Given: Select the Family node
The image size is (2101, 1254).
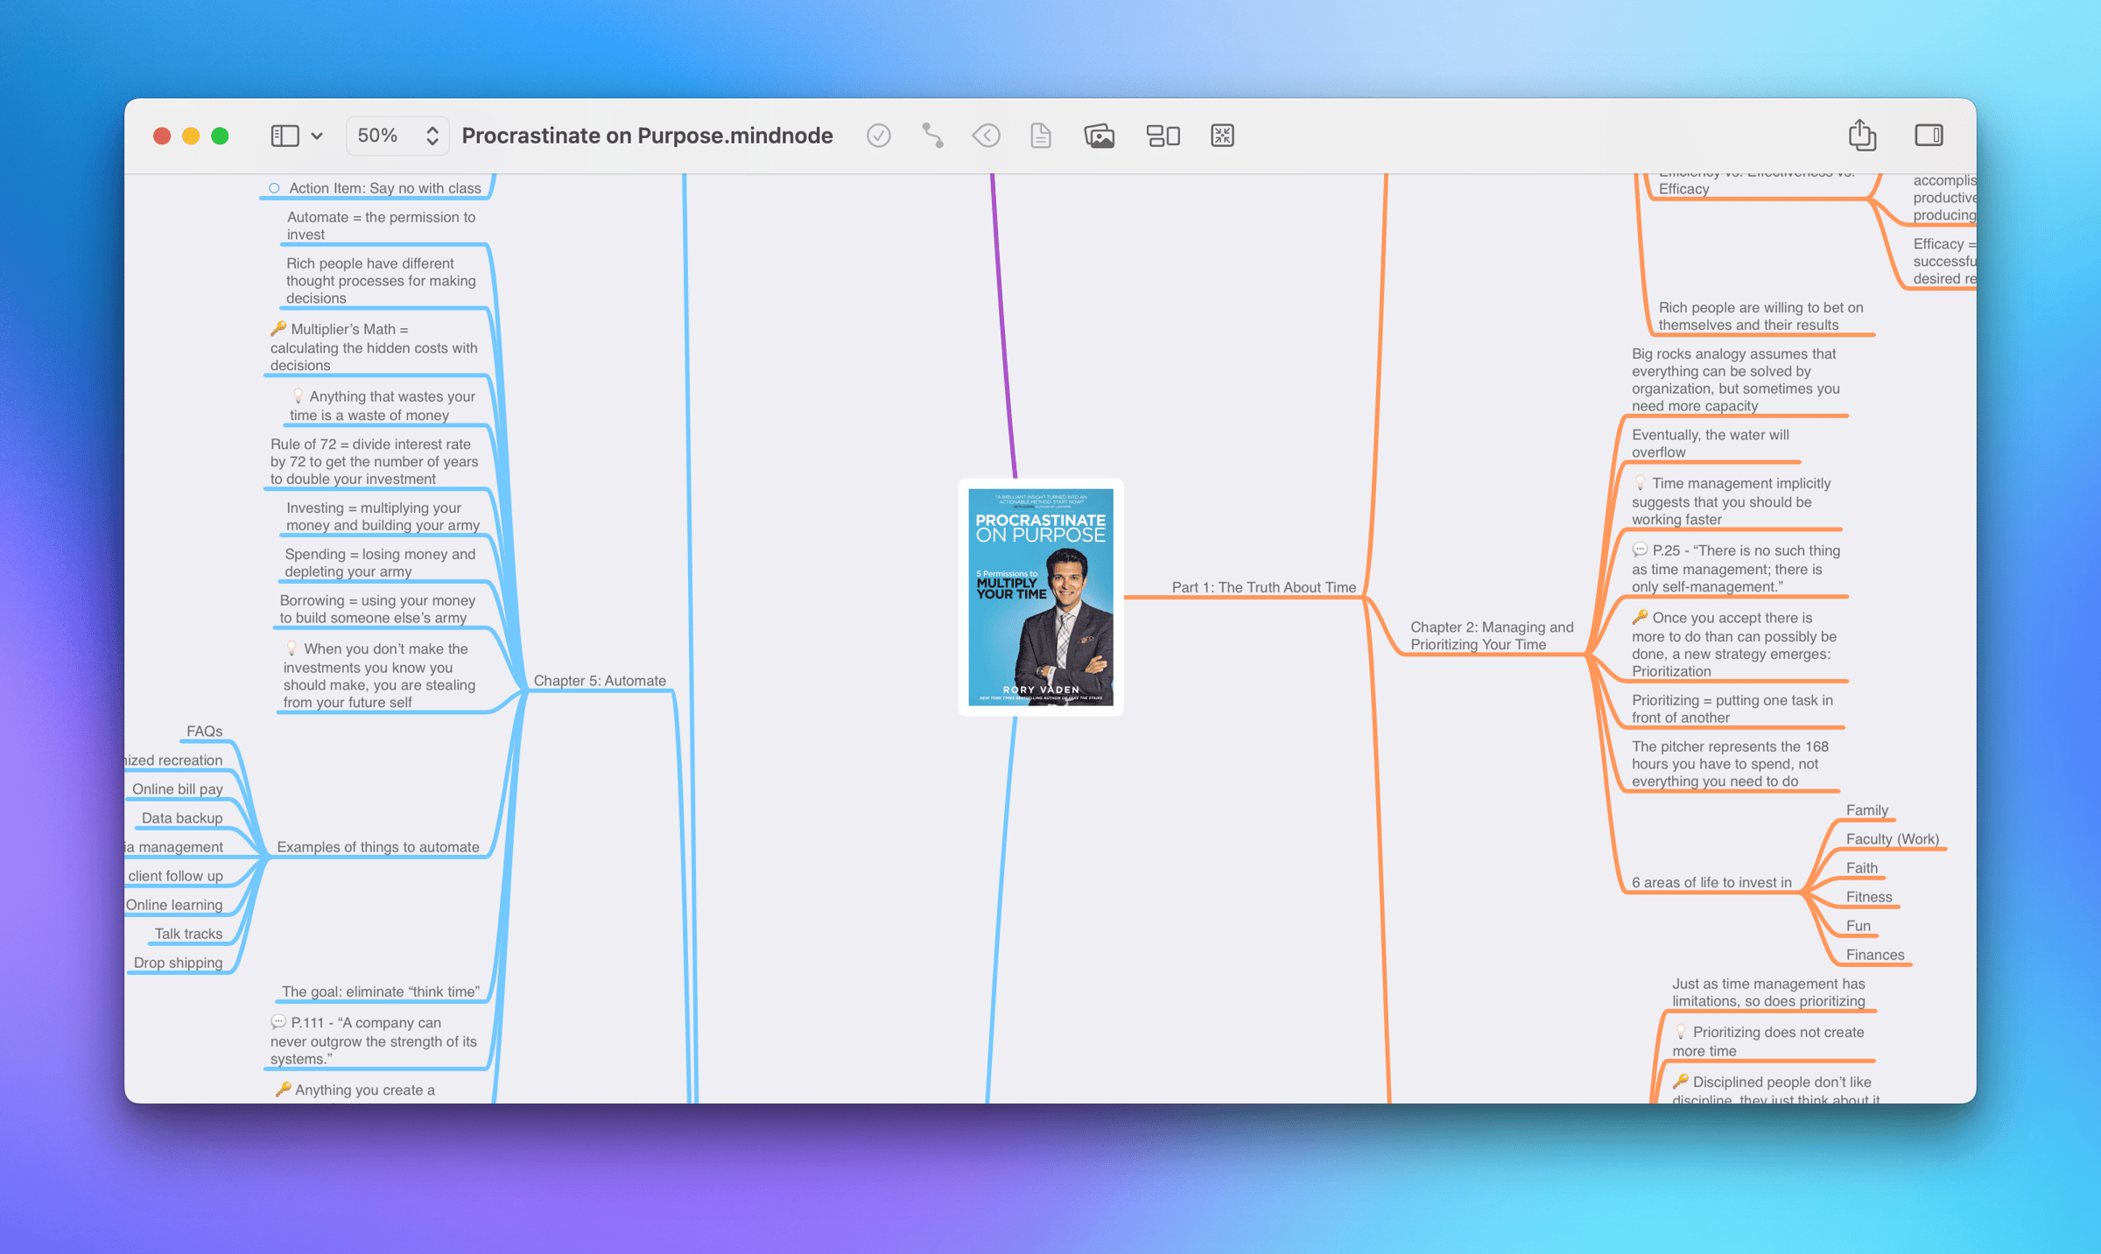Looking at the screenshot, I should pyautogui.click(x=1866, y=810).
